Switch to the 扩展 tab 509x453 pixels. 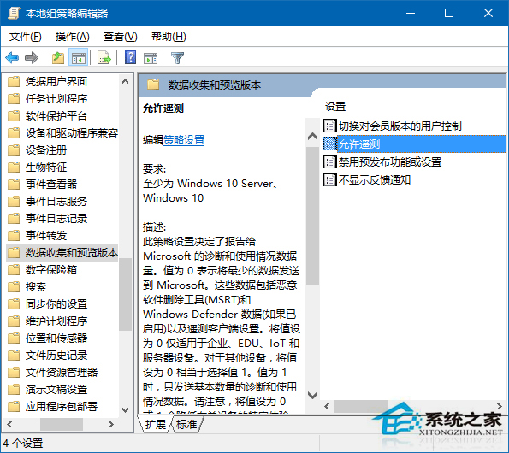[x=155, y=424]
